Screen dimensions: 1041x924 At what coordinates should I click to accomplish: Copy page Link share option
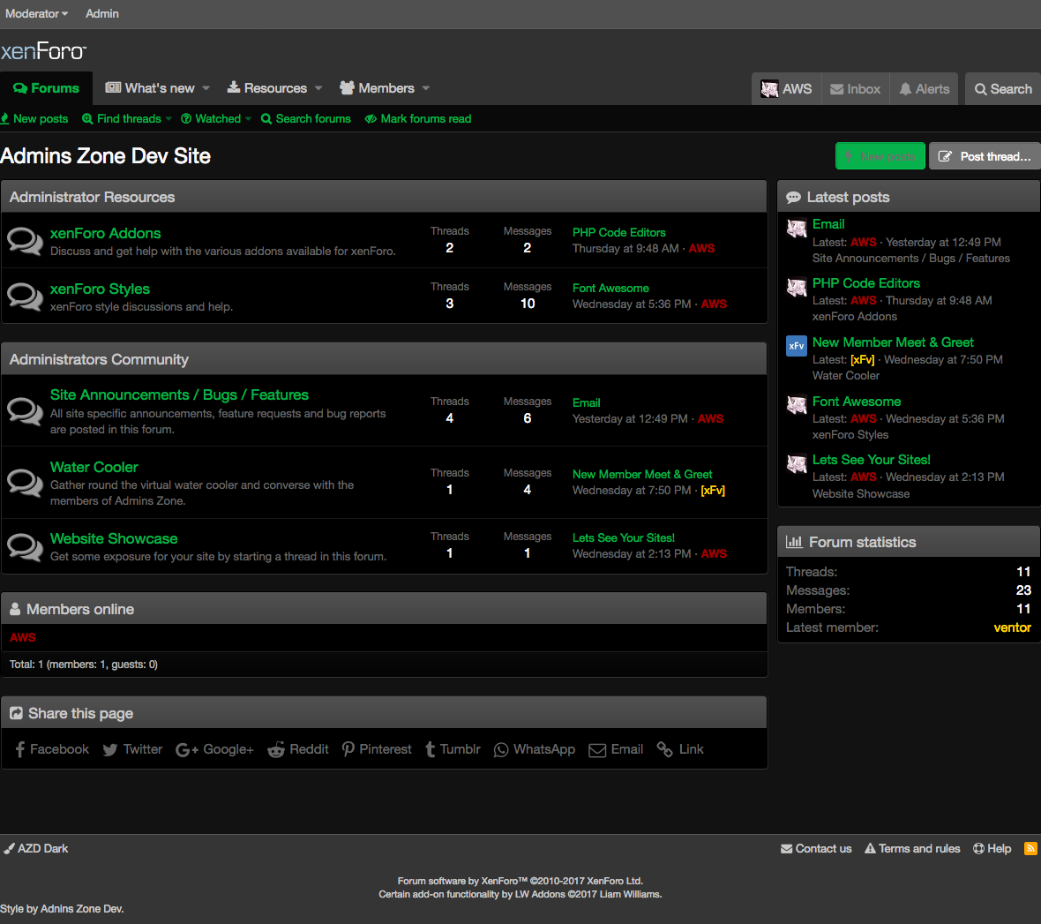pos(680,749)
